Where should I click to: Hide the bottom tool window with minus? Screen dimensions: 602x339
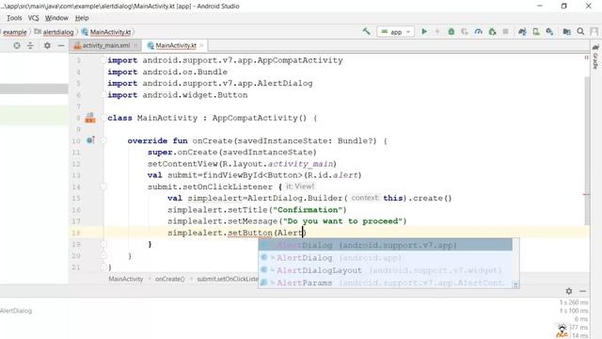coord(582,291)
